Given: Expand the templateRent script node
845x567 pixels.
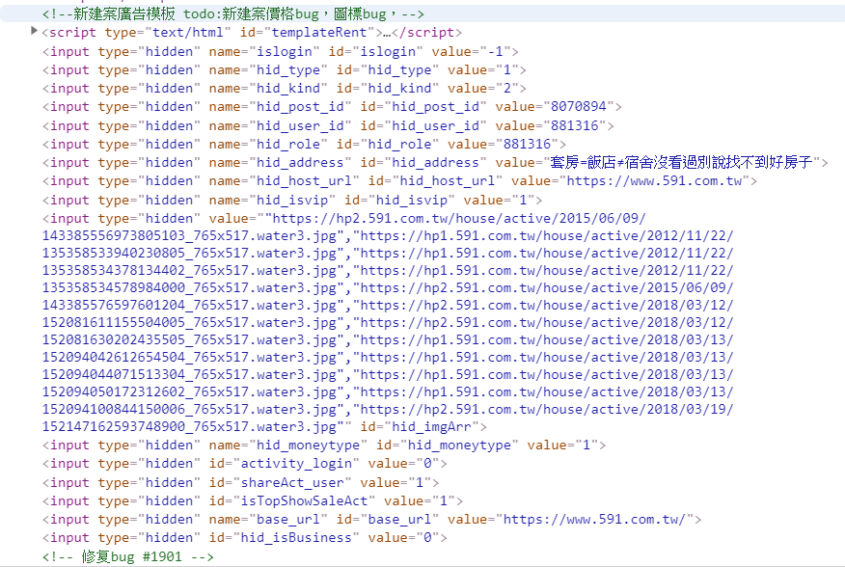Looking at the screenshot, I should point(34,31).
